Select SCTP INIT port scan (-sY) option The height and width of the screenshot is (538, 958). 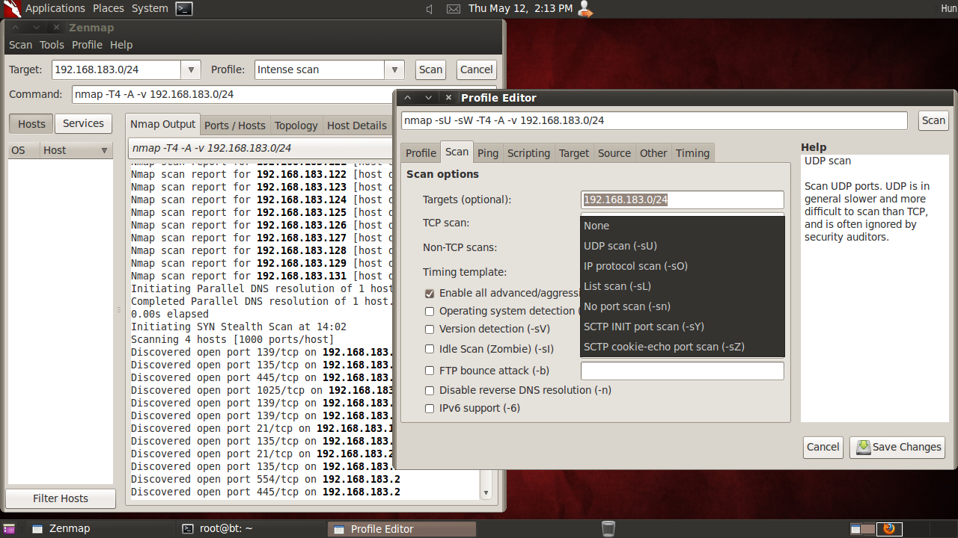[x=683, y=327]
